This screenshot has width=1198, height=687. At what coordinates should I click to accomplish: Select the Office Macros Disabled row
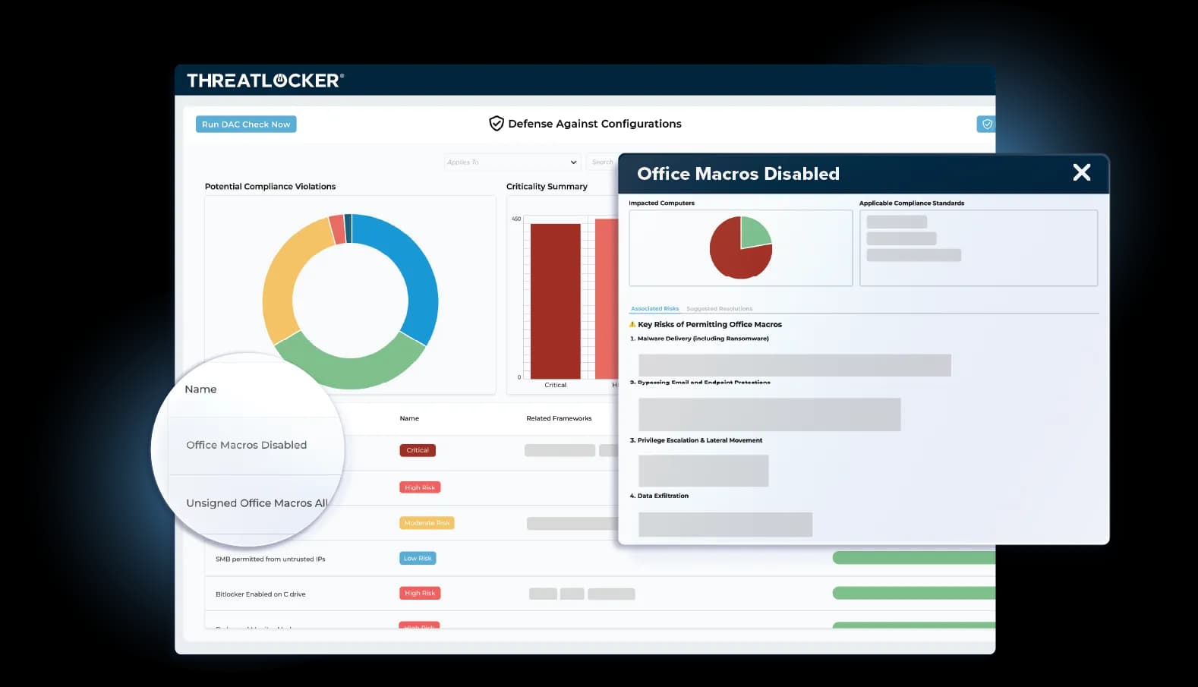tap(247, 445)
